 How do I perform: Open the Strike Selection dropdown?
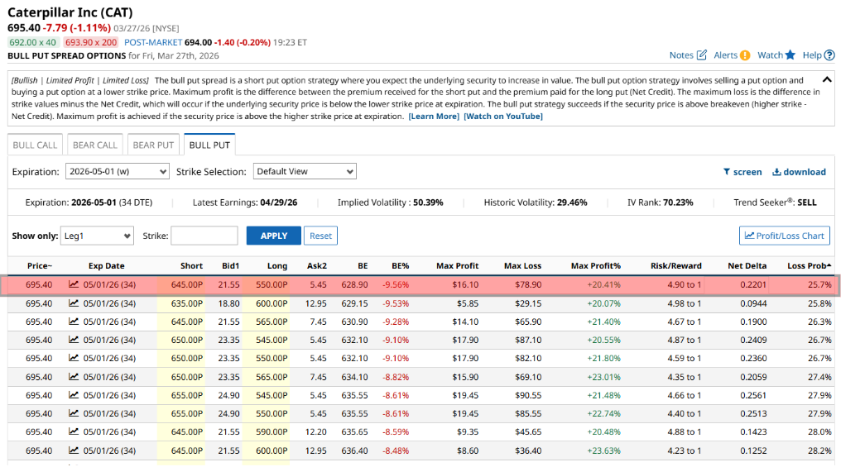point(304,172)
